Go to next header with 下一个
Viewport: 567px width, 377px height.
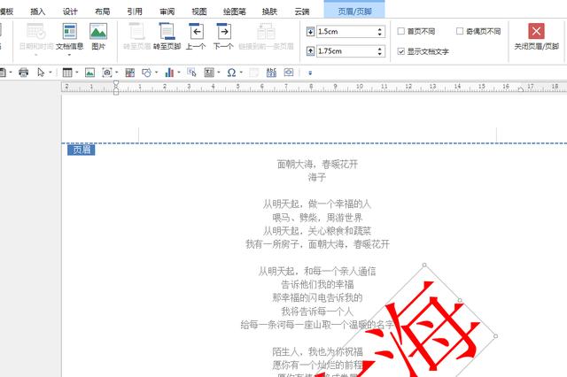[x=223, y=35]
